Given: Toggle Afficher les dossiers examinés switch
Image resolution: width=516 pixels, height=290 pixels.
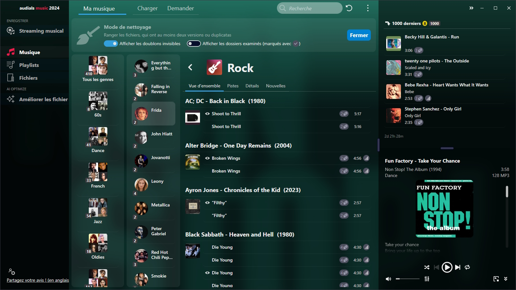Looking at the screenshot, I should tap(194, 44).
